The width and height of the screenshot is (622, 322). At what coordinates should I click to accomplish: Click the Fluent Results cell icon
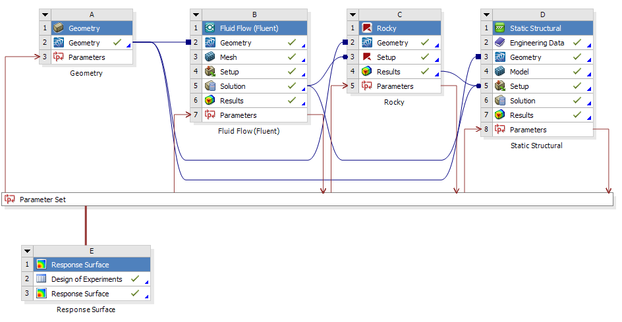pyautogui.click(x=210, y=101)
